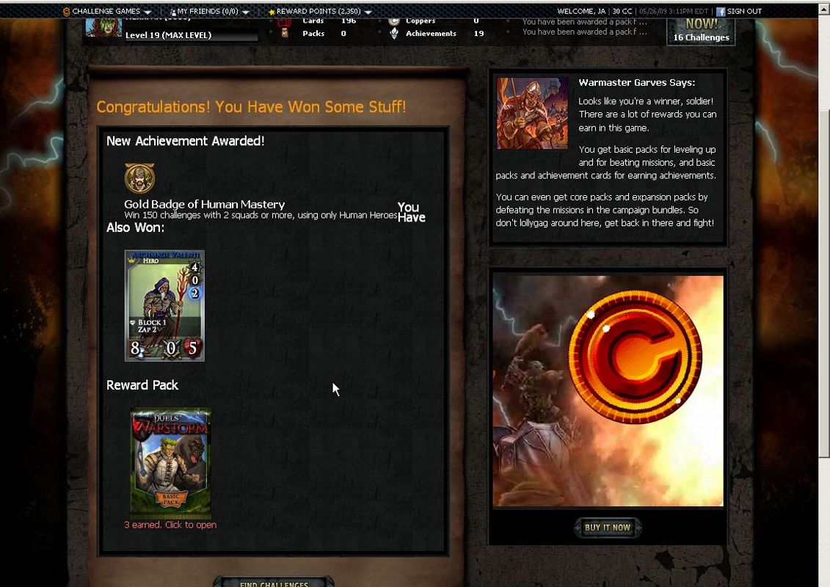Open the Archmage Valenti hero card
830x587 pixels.
164,305
